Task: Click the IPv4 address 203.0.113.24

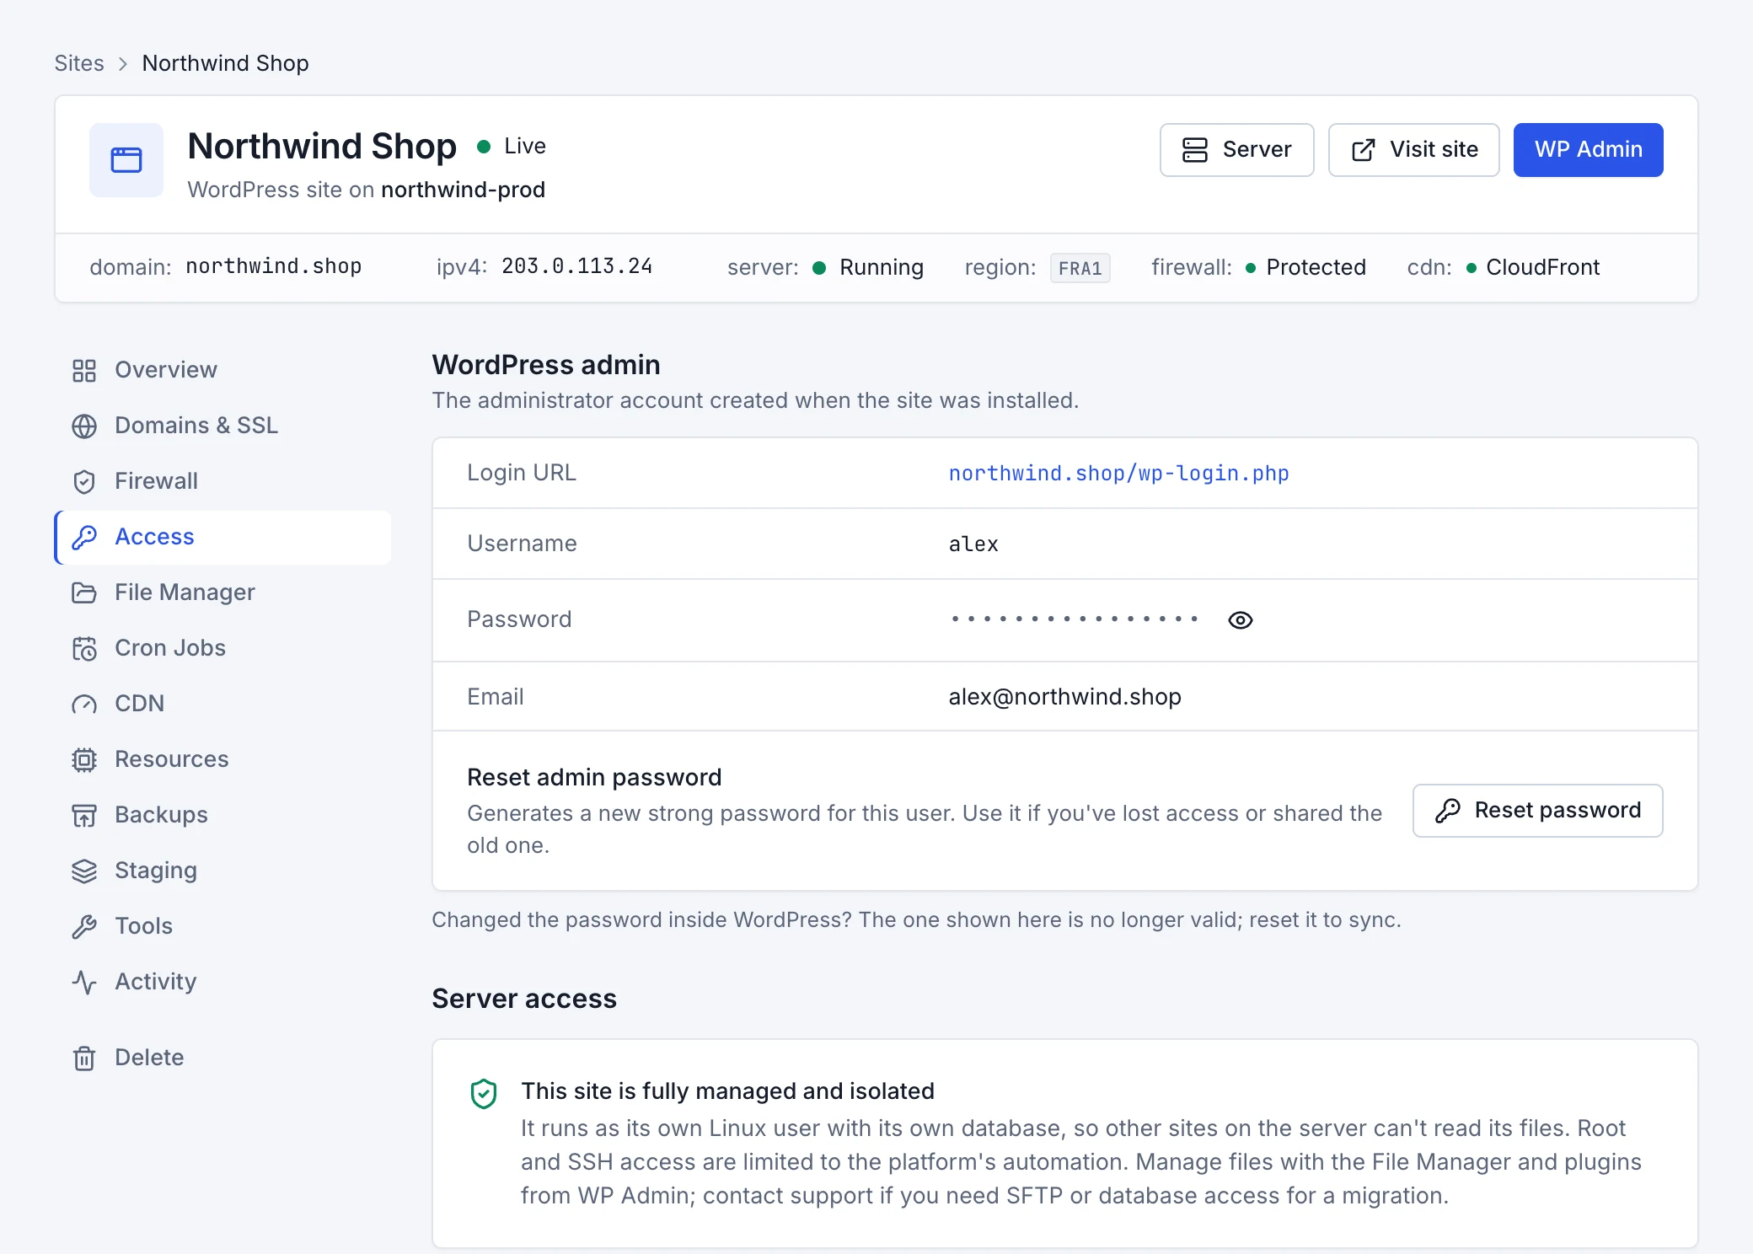Action: pyautogui.click(x=577, y=266)
